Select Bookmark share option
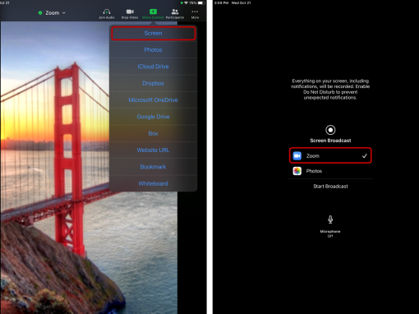419x314 pixels. click(x=154, y=167)
